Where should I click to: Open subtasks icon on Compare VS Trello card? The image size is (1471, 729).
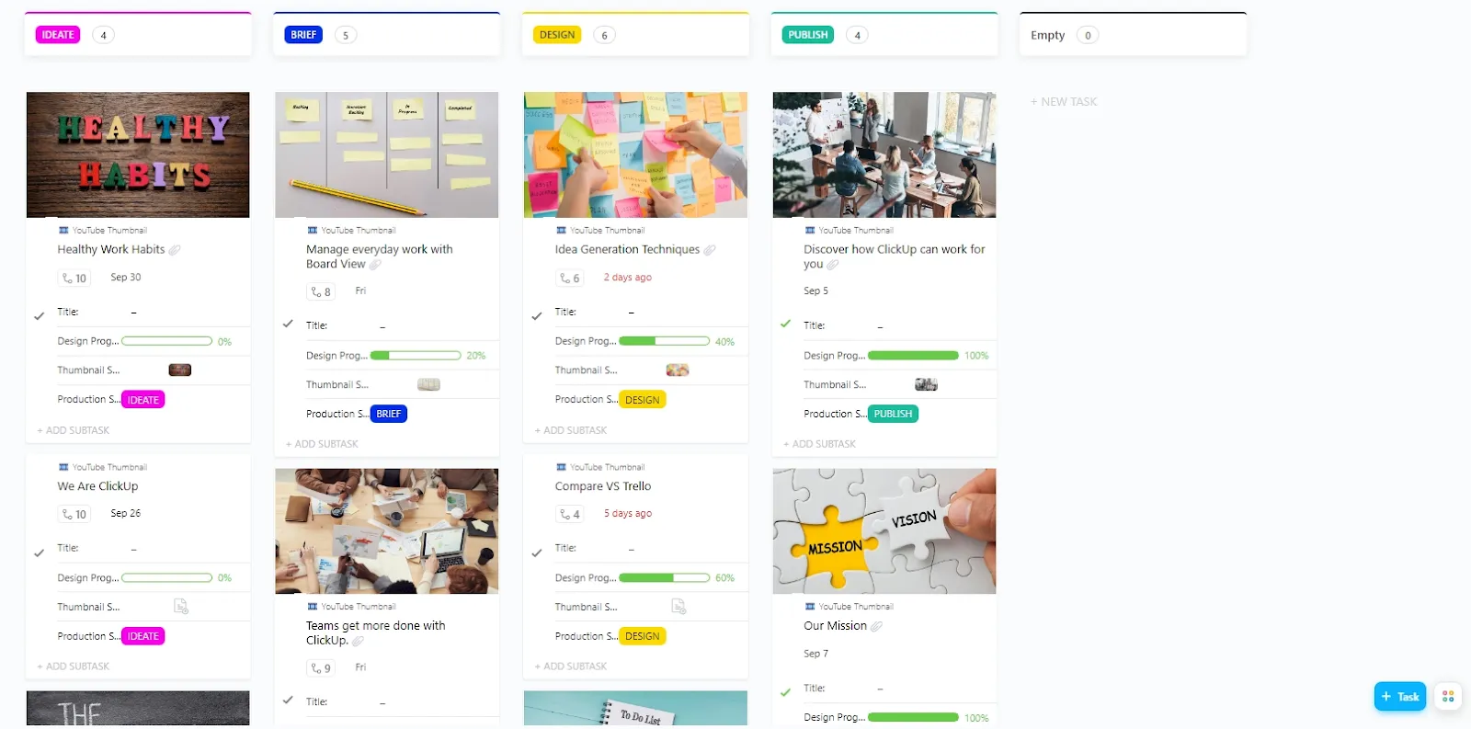click(570, 514)
